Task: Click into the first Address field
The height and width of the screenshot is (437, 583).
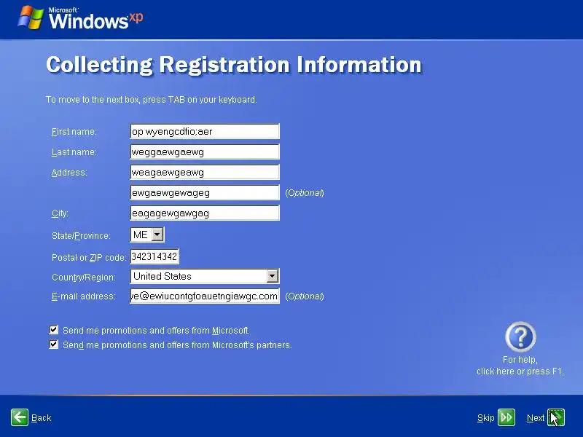Action: pos(205,172)
